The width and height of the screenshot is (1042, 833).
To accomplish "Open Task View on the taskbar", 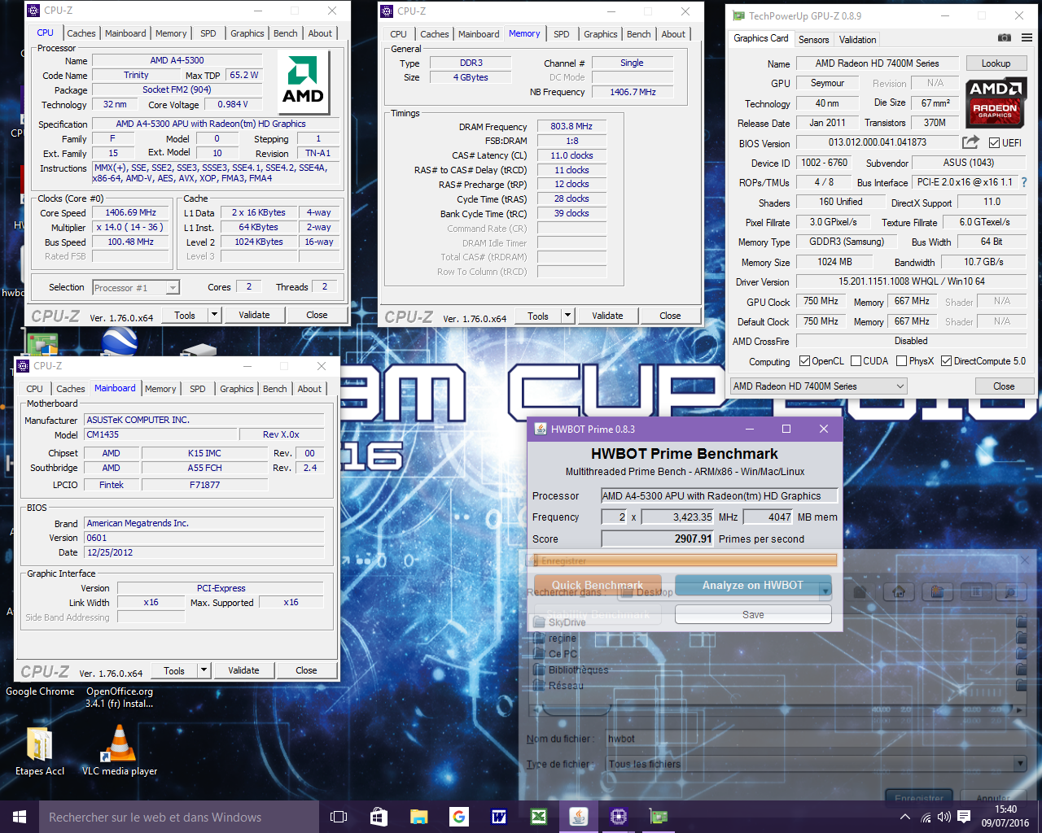I will [x=339, y=817].
